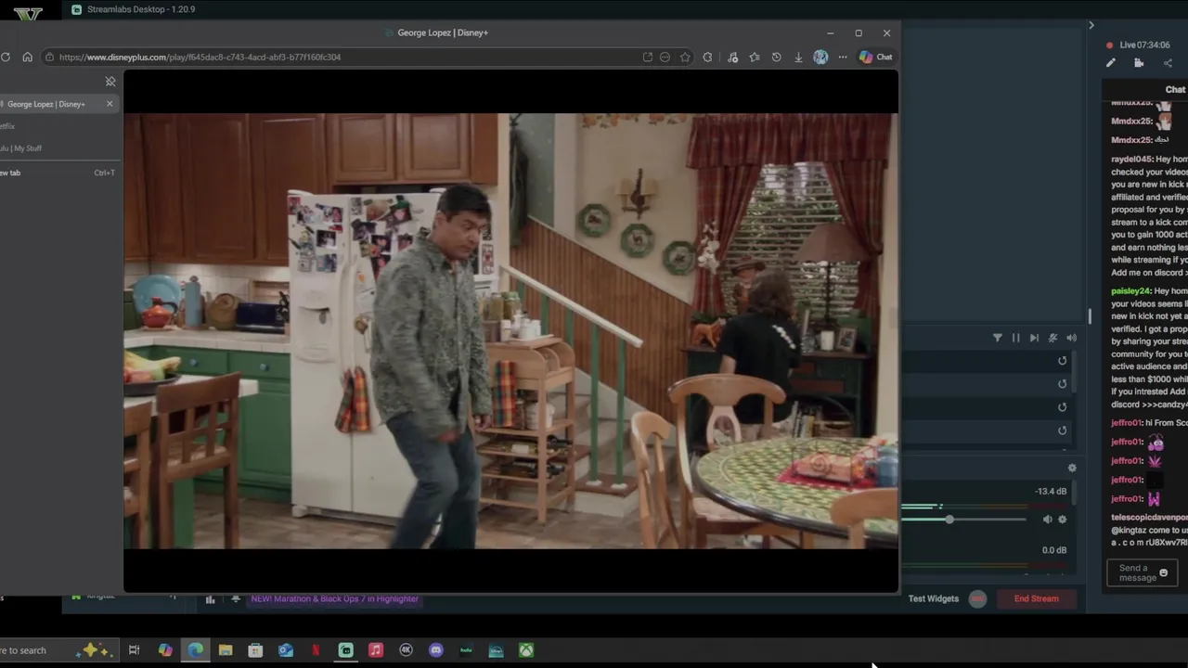The height and width of the screenshot is (668, 1188).
Task: Click the events volume speaker icon
Action: click(x=1071, y=338)
